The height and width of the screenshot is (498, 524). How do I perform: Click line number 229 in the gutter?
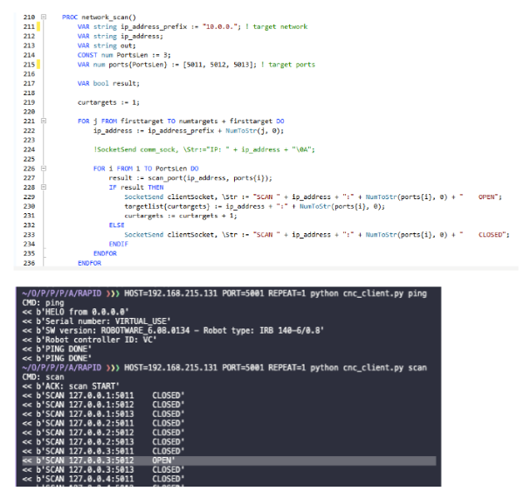click(29, 197)
